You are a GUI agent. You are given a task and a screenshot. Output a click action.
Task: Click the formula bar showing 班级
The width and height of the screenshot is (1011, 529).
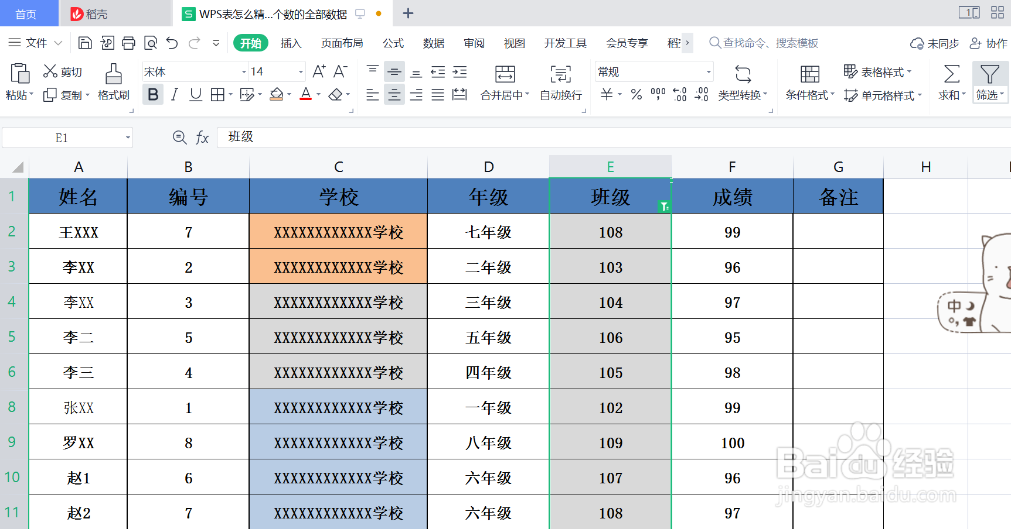click(614, 138)
